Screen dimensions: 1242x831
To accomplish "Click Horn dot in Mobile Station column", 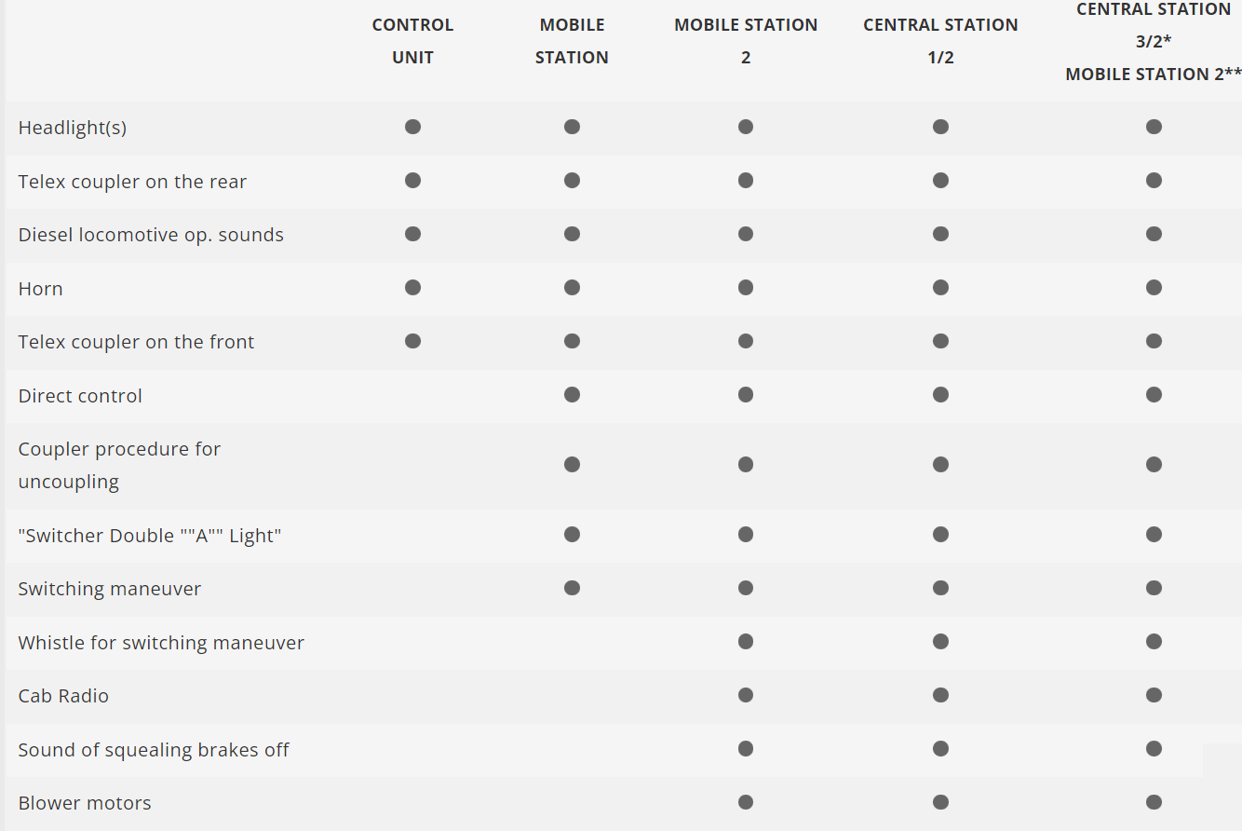I will click(572, 288).
